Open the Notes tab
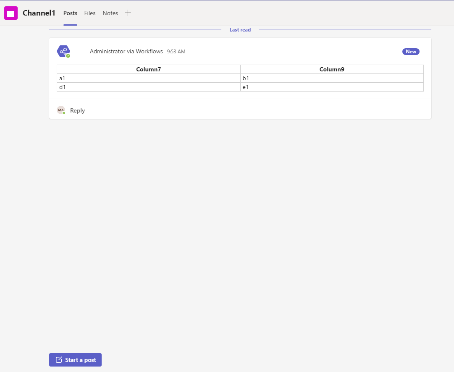 pyautogui.click(x=110, y=13)
